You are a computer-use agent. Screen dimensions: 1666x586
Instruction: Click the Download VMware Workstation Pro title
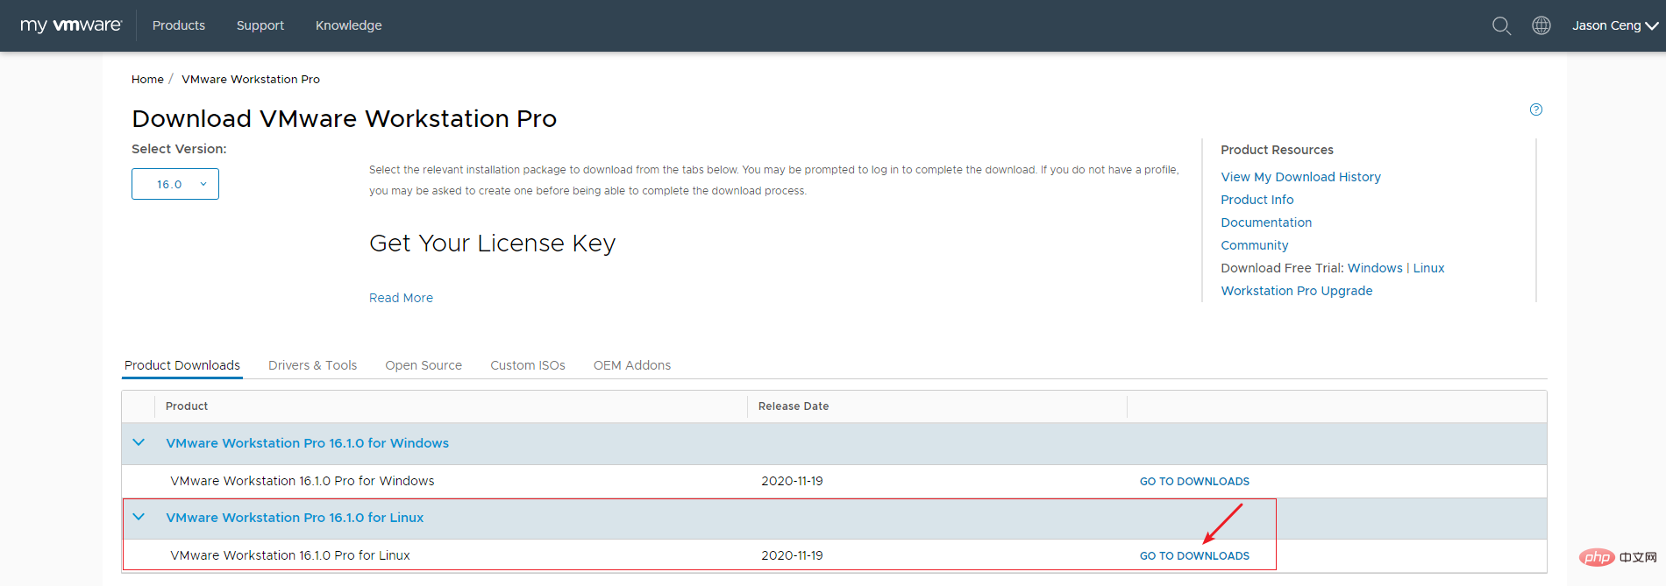pyautogui.click(x=344, y=118)
